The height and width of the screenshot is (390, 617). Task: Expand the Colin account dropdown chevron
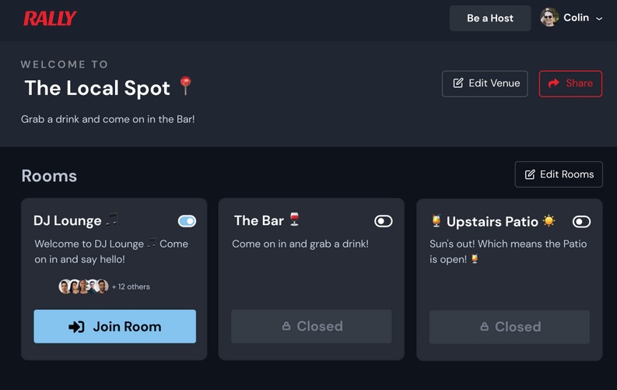pos(599,19)
